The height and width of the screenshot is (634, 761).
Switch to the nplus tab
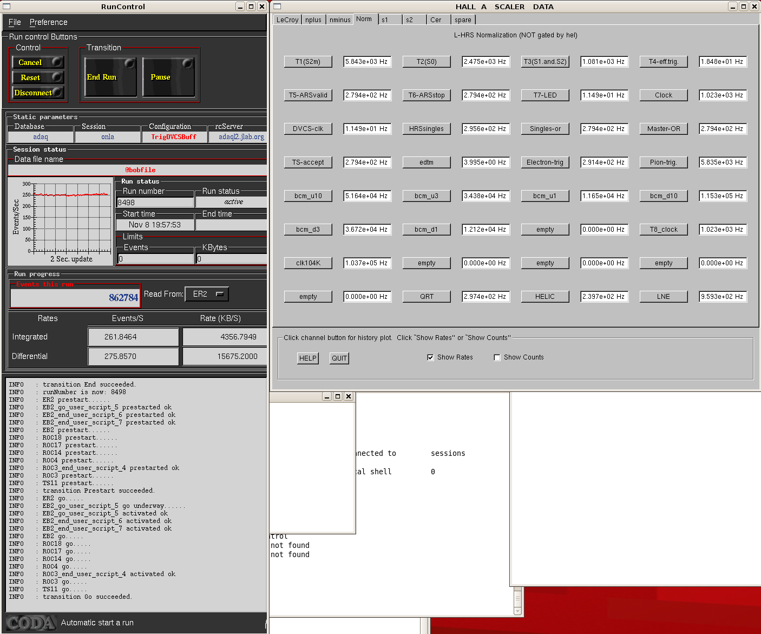(x=313, y=19)
